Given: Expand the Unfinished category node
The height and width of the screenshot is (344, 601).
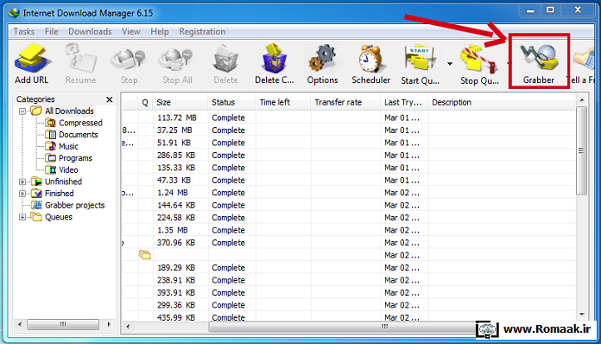Looking at the screenshot, I should click(22, 182).
